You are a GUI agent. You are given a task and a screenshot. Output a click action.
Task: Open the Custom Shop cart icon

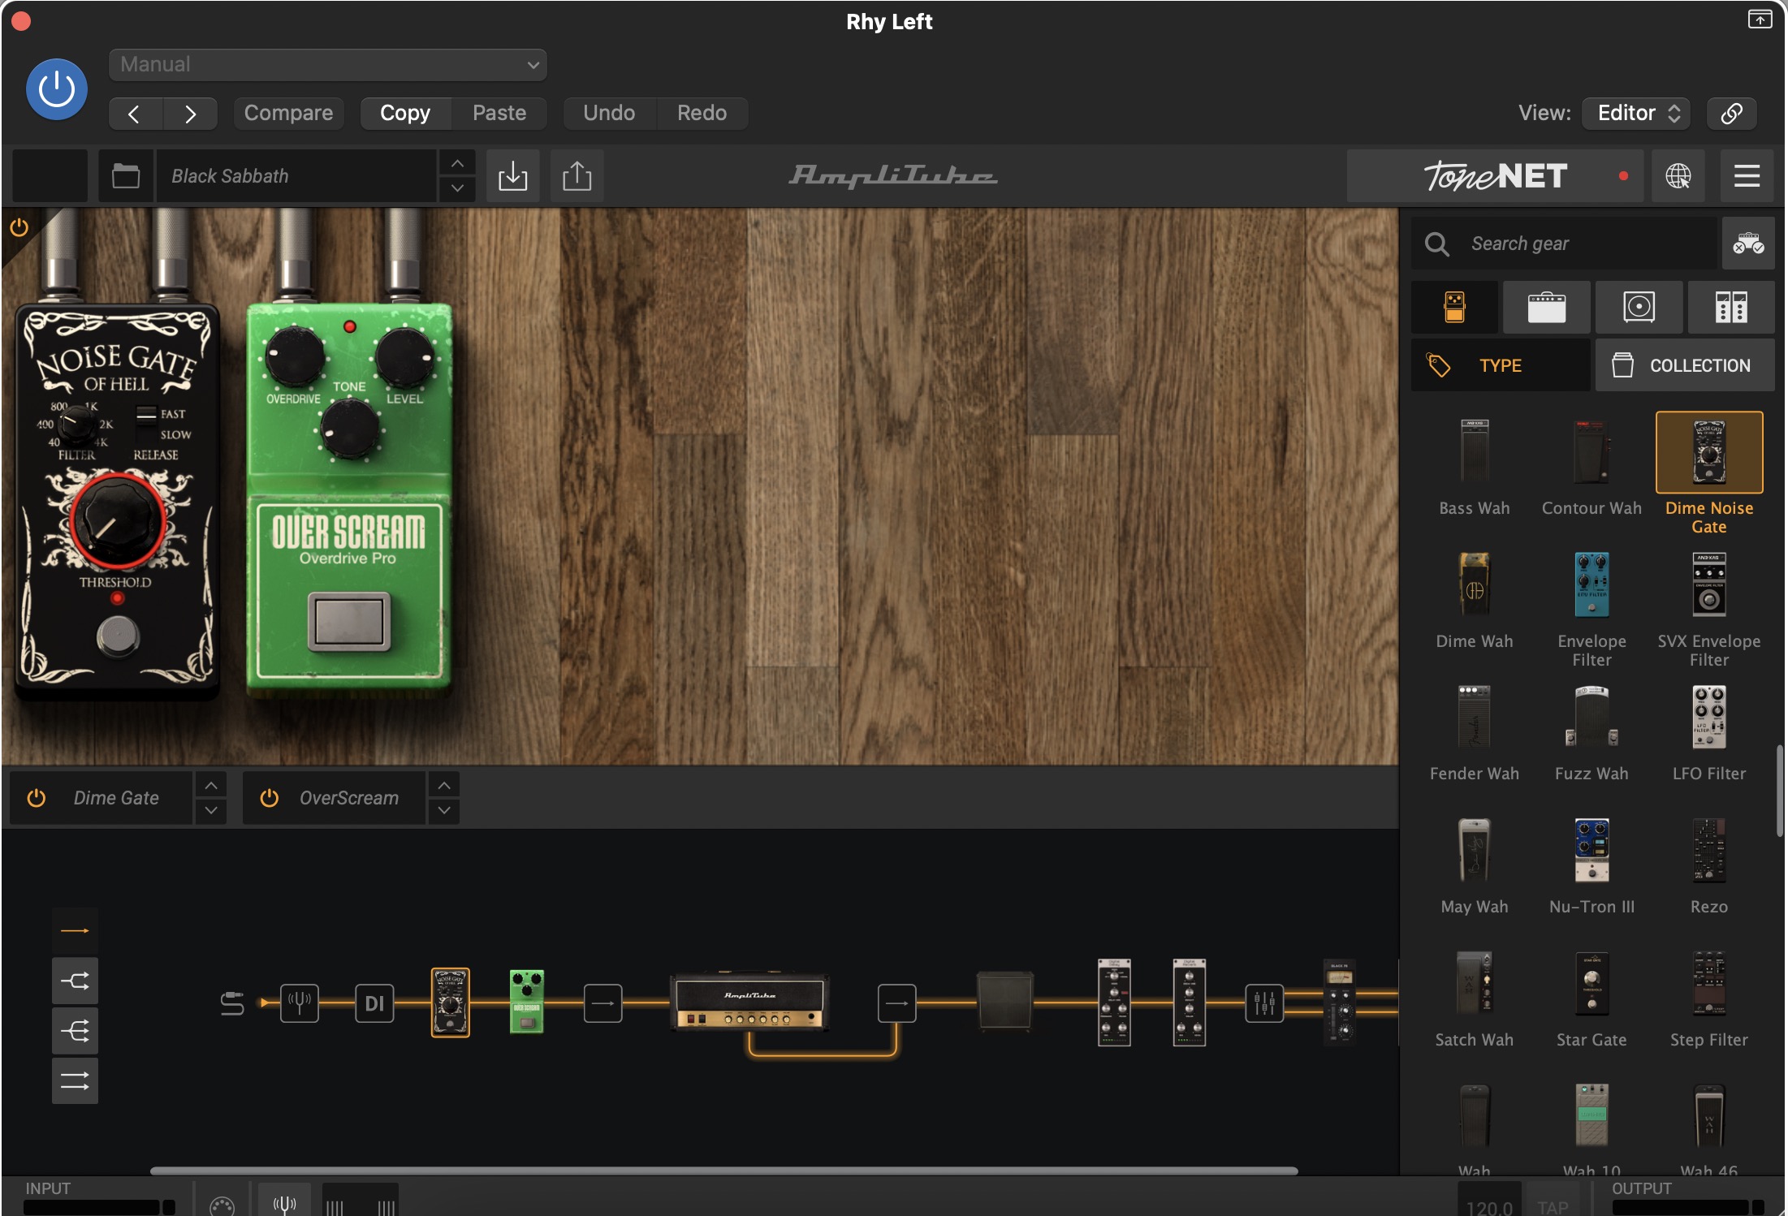click(x=1748, y=244)
